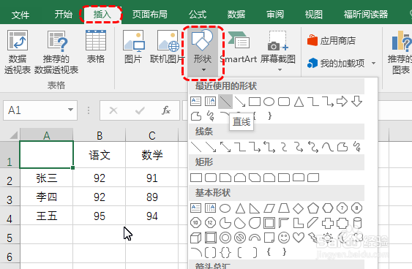Image resolution: width=412 pixels, height=269 pixels.
Task: Select Right Triangle in Basic Shapes
Action: click(x=255, y=208)
